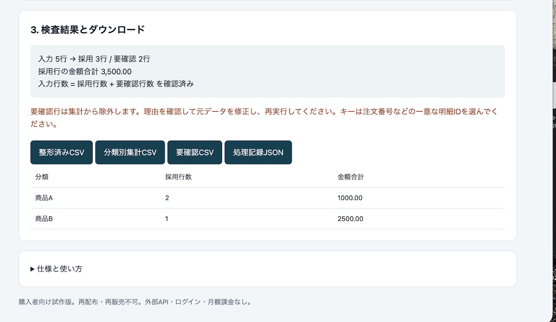Click the 要確認行は集計から除外します warning text
The image size is (556, 322).
coord(264,118)
